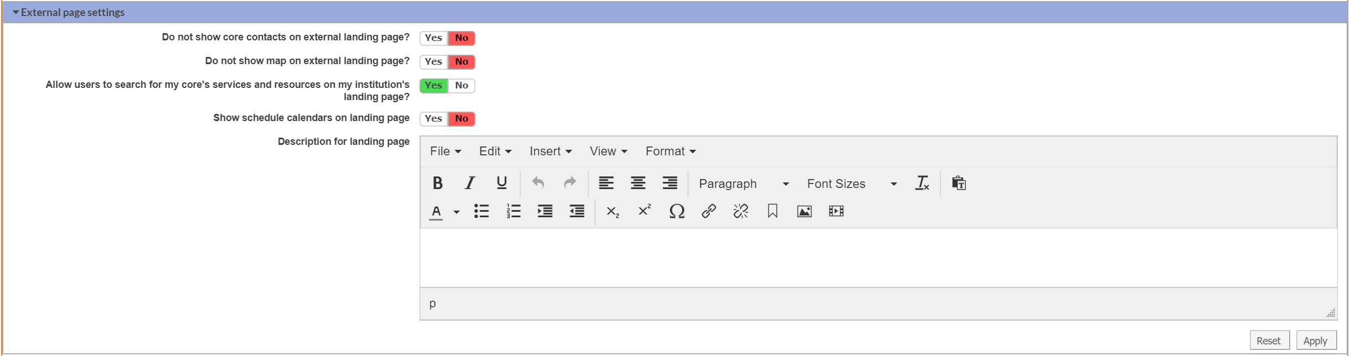The width and height of the screenshot is (1350, 356).
Task: Click the special character Omega icon
Action: point(676,211)
